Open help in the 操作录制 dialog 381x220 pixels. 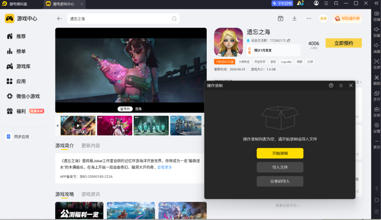click(331, 86)
